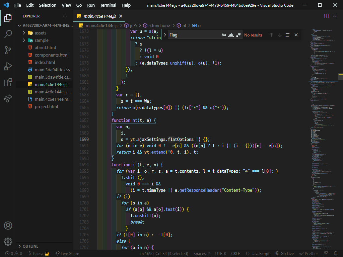Open the Extensions view

[8, 82]
